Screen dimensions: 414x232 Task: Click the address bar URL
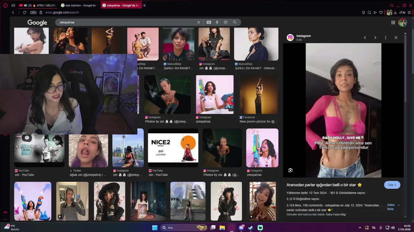point(62,13)
